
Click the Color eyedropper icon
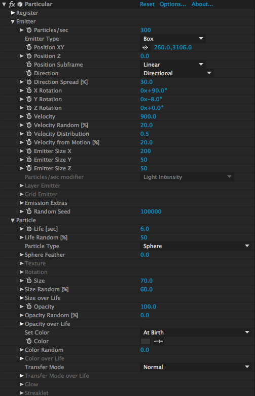pyautogui.click(x=159, y=341)
